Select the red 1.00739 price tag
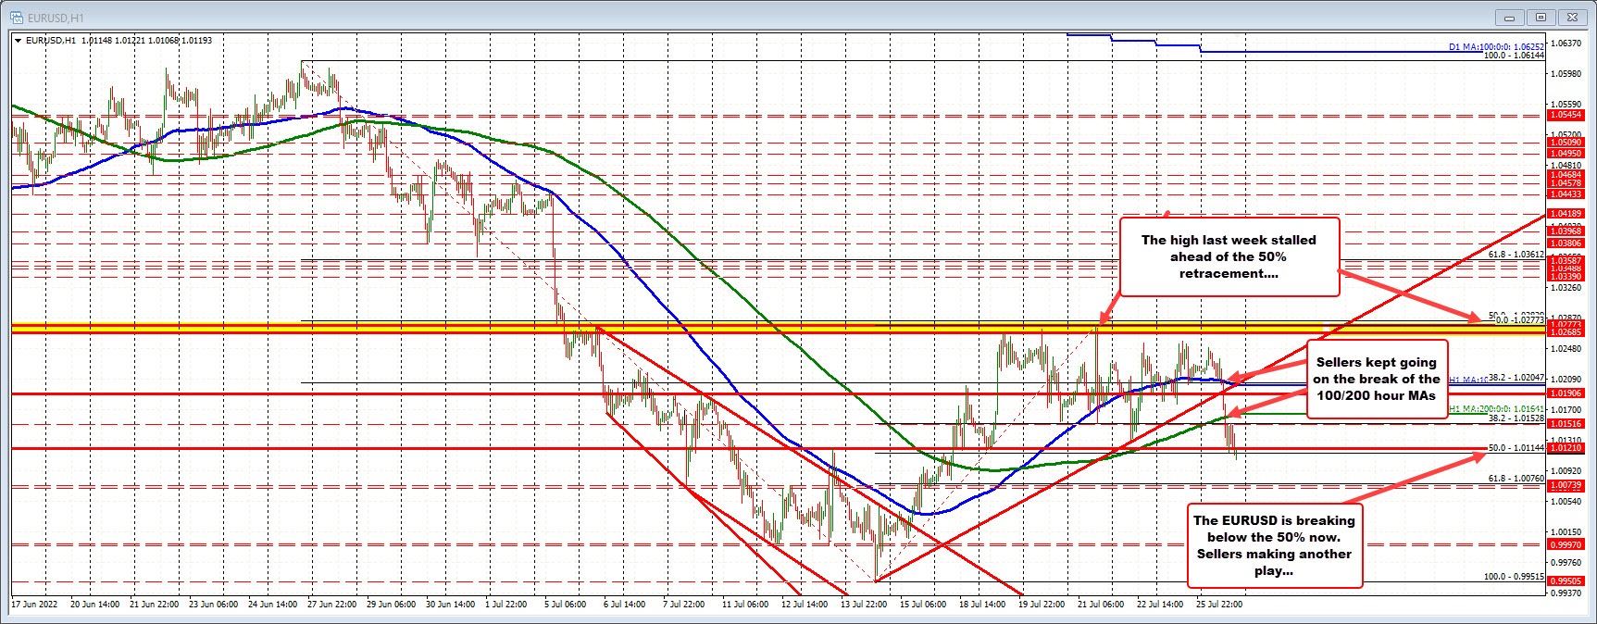 1566,485
